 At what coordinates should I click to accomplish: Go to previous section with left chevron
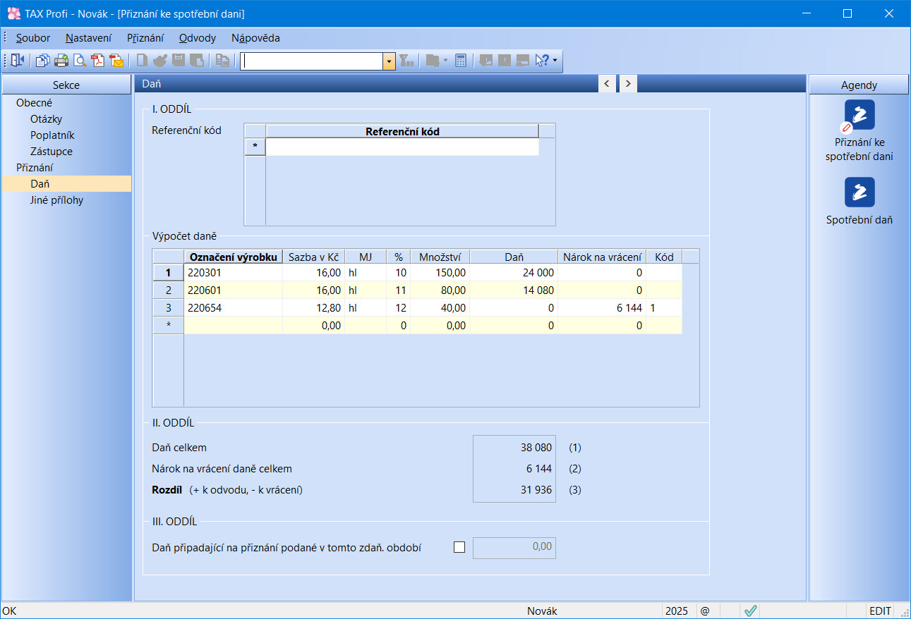coord(607,84)
